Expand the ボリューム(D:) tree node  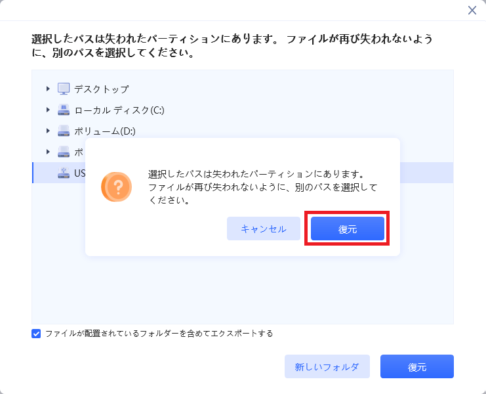(48, 131)
